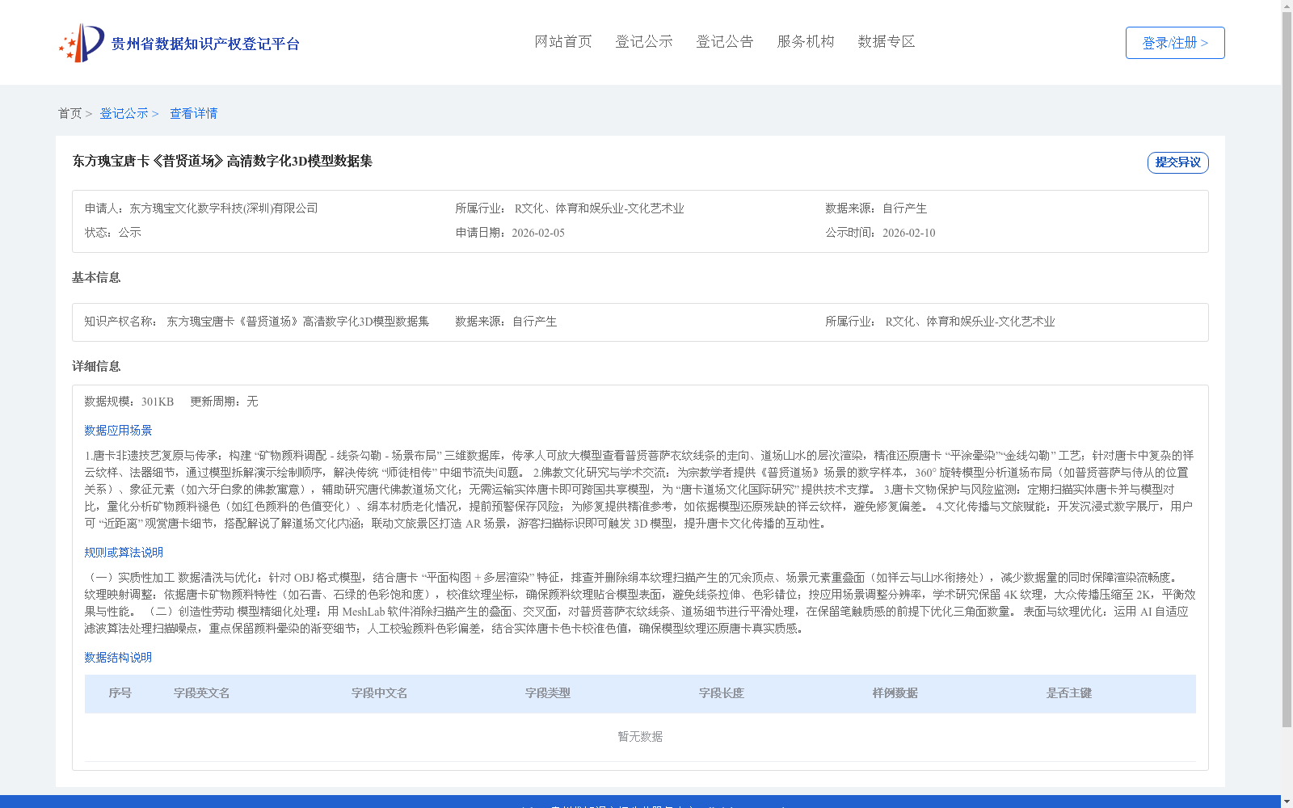Click the 状态：公示 status text

[x=113, y=233]
